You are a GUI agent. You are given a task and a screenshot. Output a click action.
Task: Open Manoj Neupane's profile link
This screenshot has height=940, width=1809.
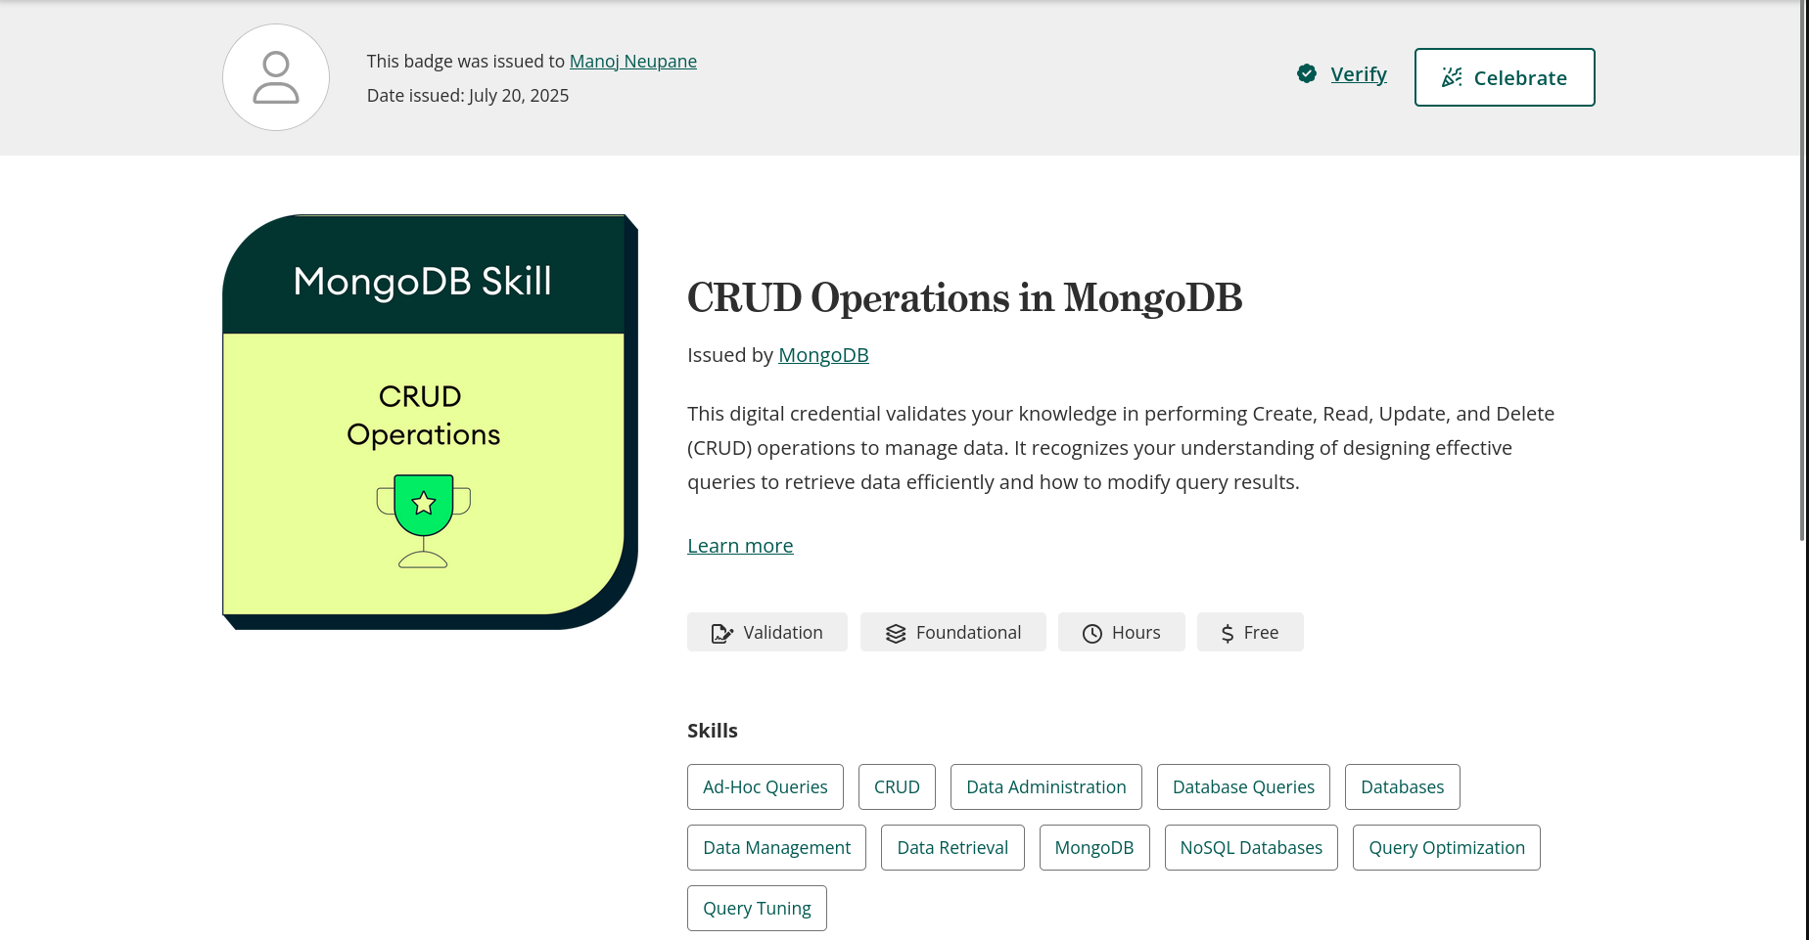(633, 61)
